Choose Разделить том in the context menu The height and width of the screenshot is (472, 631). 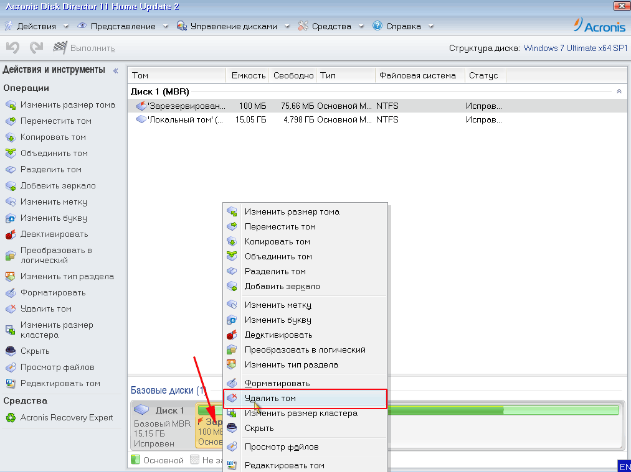pos(305,272)
